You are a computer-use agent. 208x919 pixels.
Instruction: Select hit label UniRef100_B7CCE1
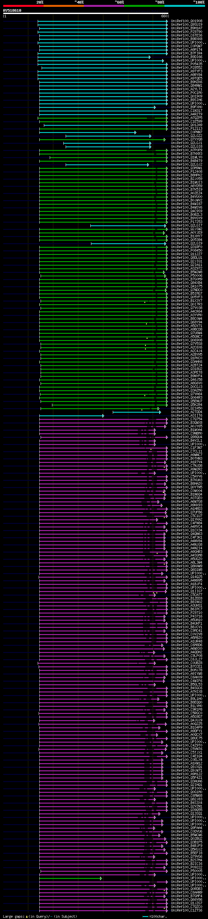point(186,667)
